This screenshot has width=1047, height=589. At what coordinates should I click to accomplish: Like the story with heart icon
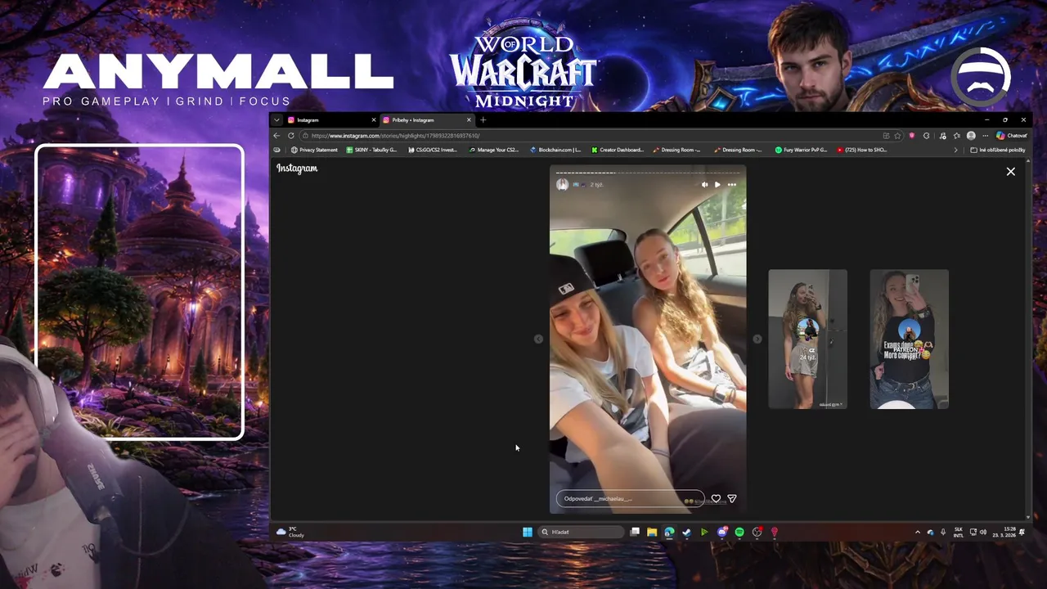(716, 498)
